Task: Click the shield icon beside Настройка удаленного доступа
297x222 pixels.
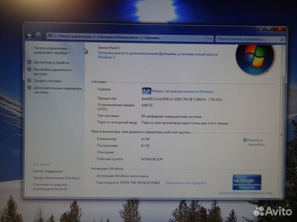Action: click(x=29, y=70)
